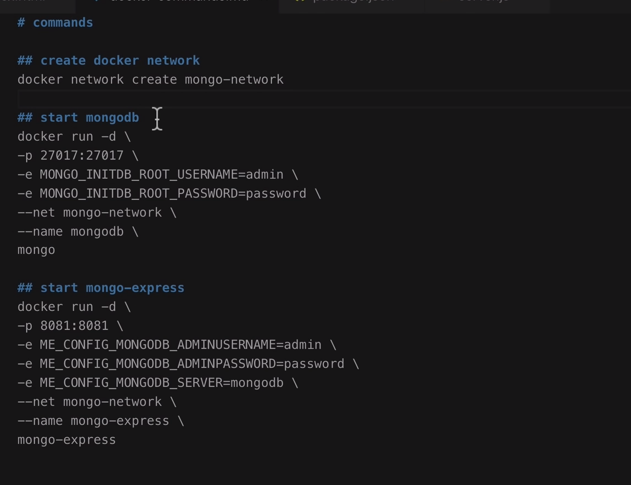Image resolution: width=631 pixels, height=485 pixels.
Task: Click the ME_CONFIG_MONGODB_SERVER=mongodb line
Action: tap(158, 383)
